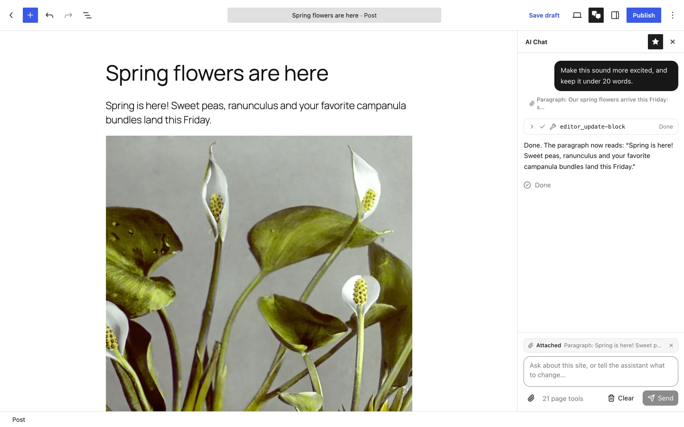Image resolution: width=684 pixels, height=427 pixels.
Task: Select the flower image block
Action: pyautogui.click(x=259, y=273)
